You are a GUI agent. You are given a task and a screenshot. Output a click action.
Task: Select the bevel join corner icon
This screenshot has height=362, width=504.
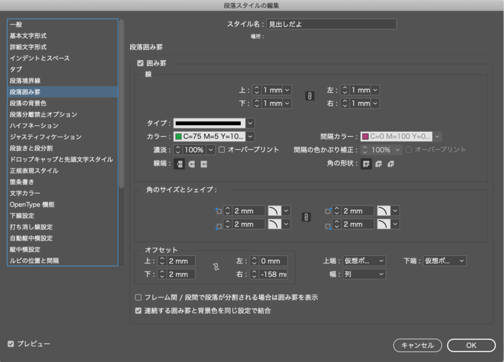[x=390, y=164]
